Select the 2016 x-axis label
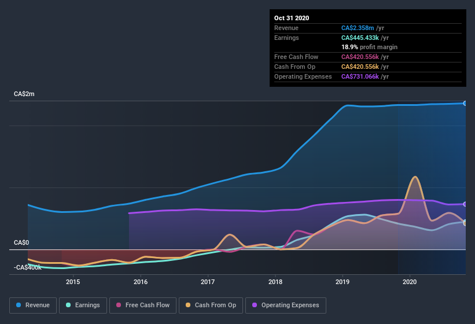The image size is (475, 324). coord(141,282)
